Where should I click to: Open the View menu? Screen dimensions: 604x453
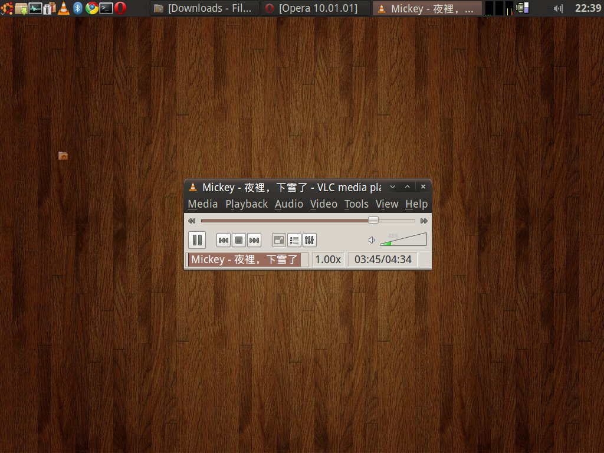387,203
